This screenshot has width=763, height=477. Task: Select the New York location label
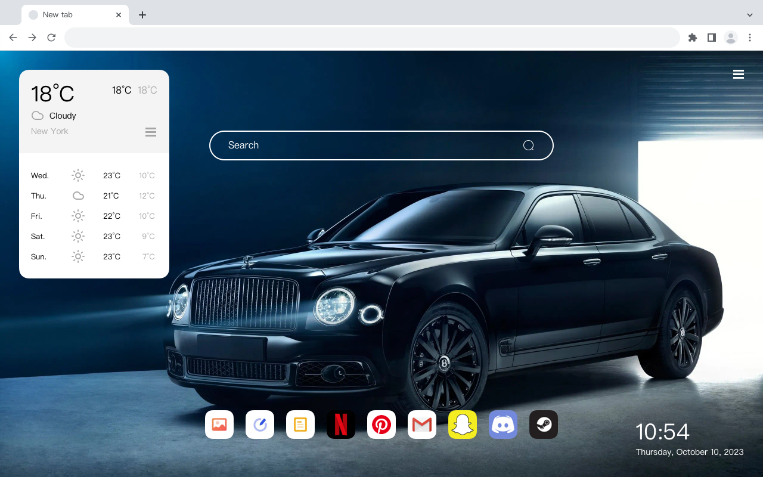tap(49, 131)
